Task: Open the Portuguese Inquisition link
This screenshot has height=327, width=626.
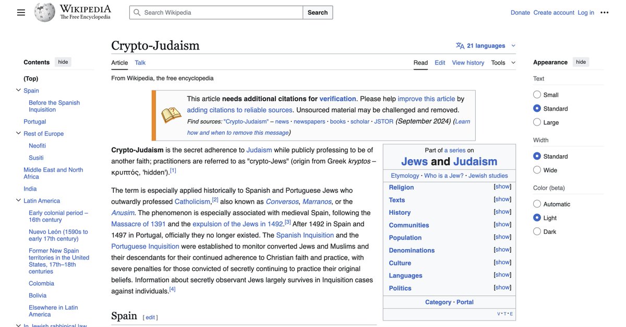Action: pos(145,247)
